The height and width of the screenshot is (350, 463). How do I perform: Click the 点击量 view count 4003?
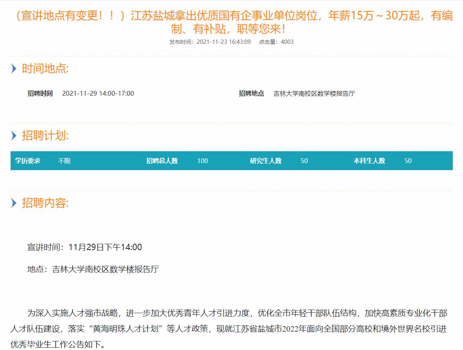(x=276, y=42)
